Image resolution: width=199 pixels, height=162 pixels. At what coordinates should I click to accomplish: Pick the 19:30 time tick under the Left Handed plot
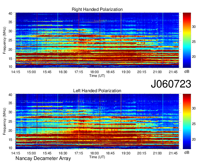point(126,153)
